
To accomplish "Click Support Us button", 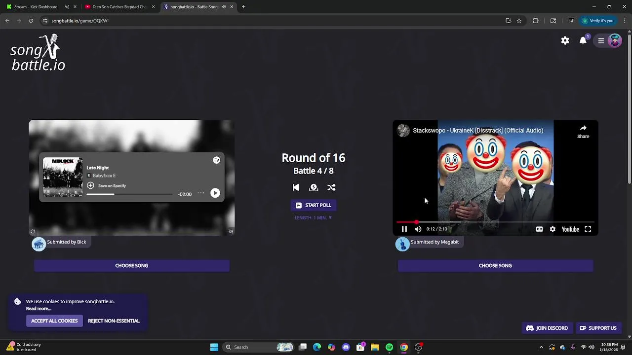I will tap(598, 328).
